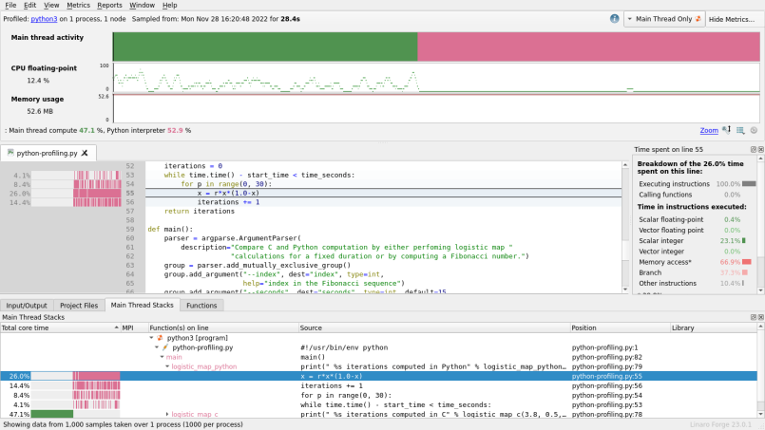Open the View menu
The height and width of the screenshot is (430, 765).
51,5
